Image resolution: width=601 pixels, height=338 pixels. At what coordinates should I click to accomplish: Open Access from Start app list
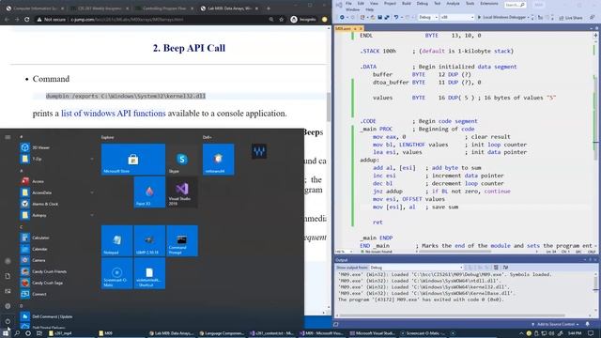point(55,181)
